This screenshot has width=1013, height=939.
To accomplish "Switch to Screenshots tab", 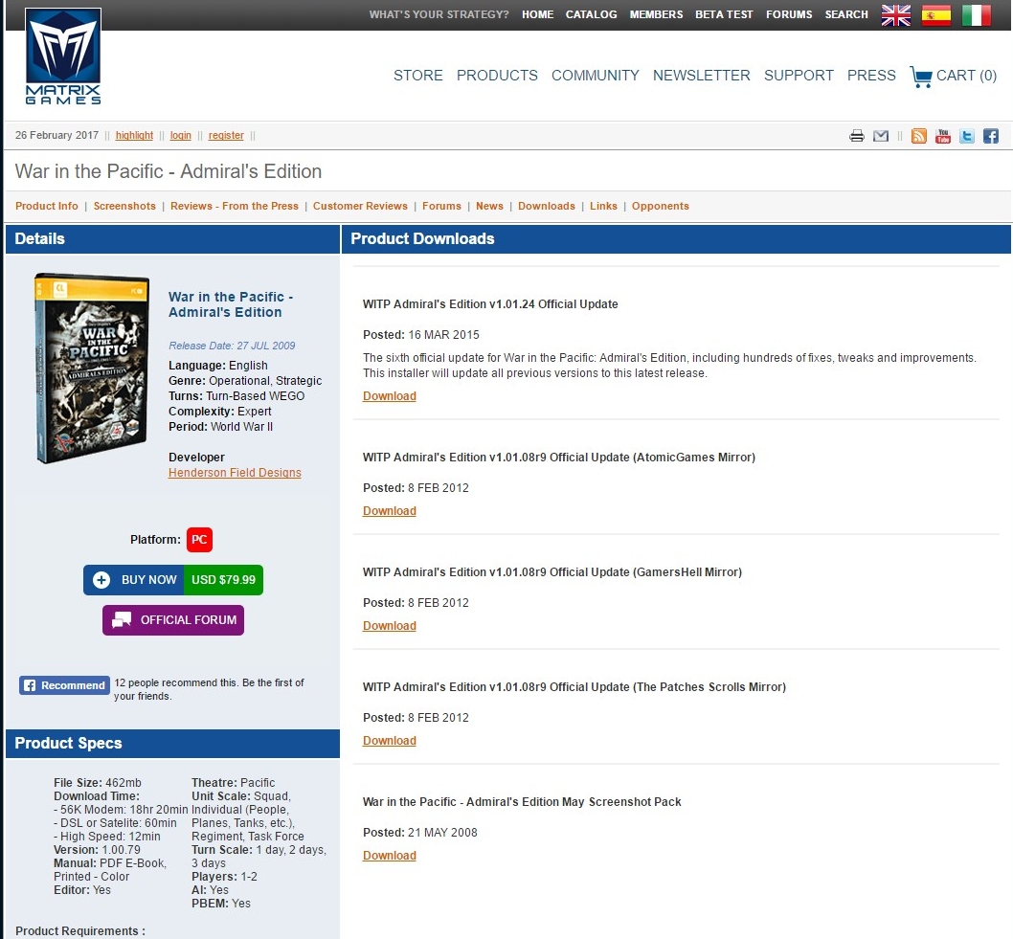I will point(124,206).
